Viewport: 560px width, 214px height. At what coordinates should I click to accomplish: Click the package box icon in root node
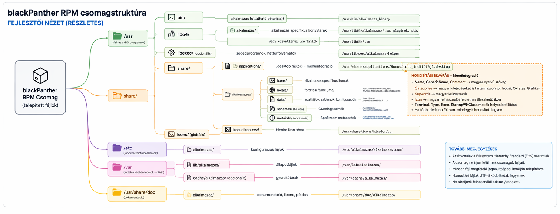coord(40,76)
